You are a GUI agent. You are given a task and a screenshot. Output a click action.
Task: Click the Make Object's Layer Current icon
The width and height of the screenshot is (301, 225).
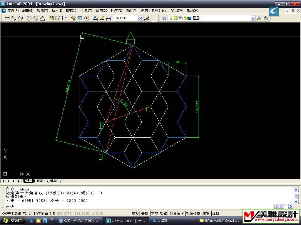(x=259, y=18)
